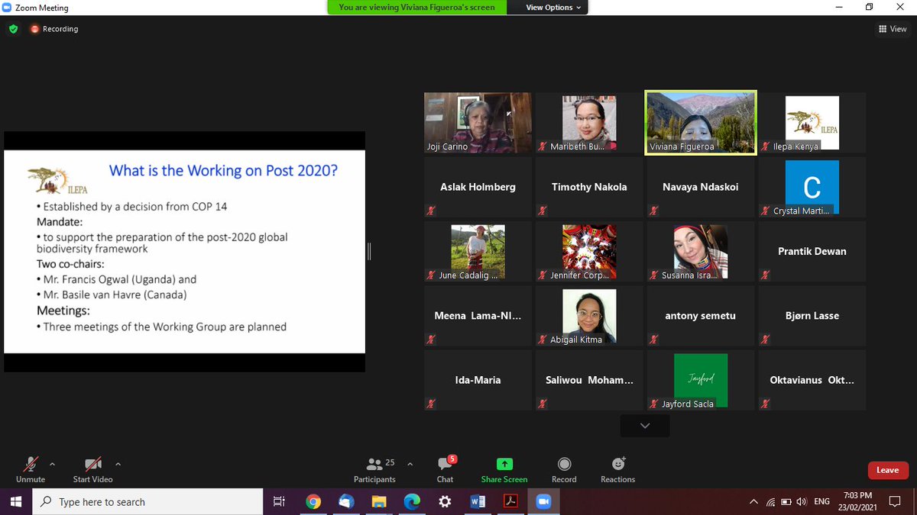Click the green encryption shield icon
Image resolution: width=917 pixels, height=515 pixels.
coord(13,29)
